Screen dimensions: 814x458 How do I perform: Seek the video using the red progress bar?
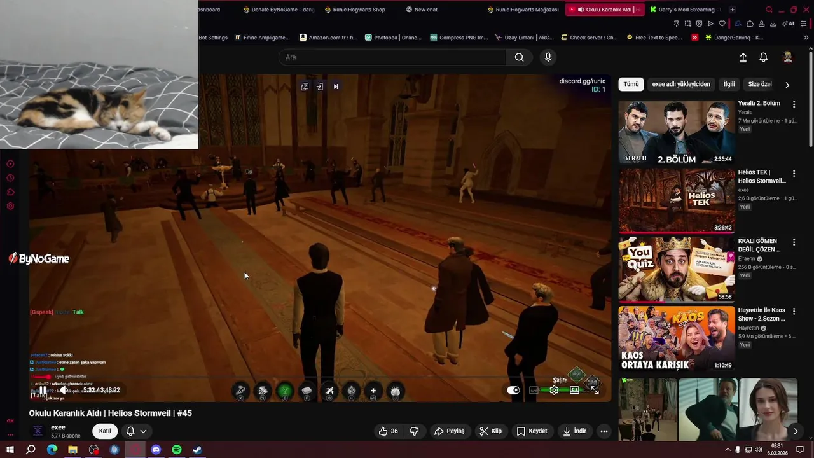(319, 377)
